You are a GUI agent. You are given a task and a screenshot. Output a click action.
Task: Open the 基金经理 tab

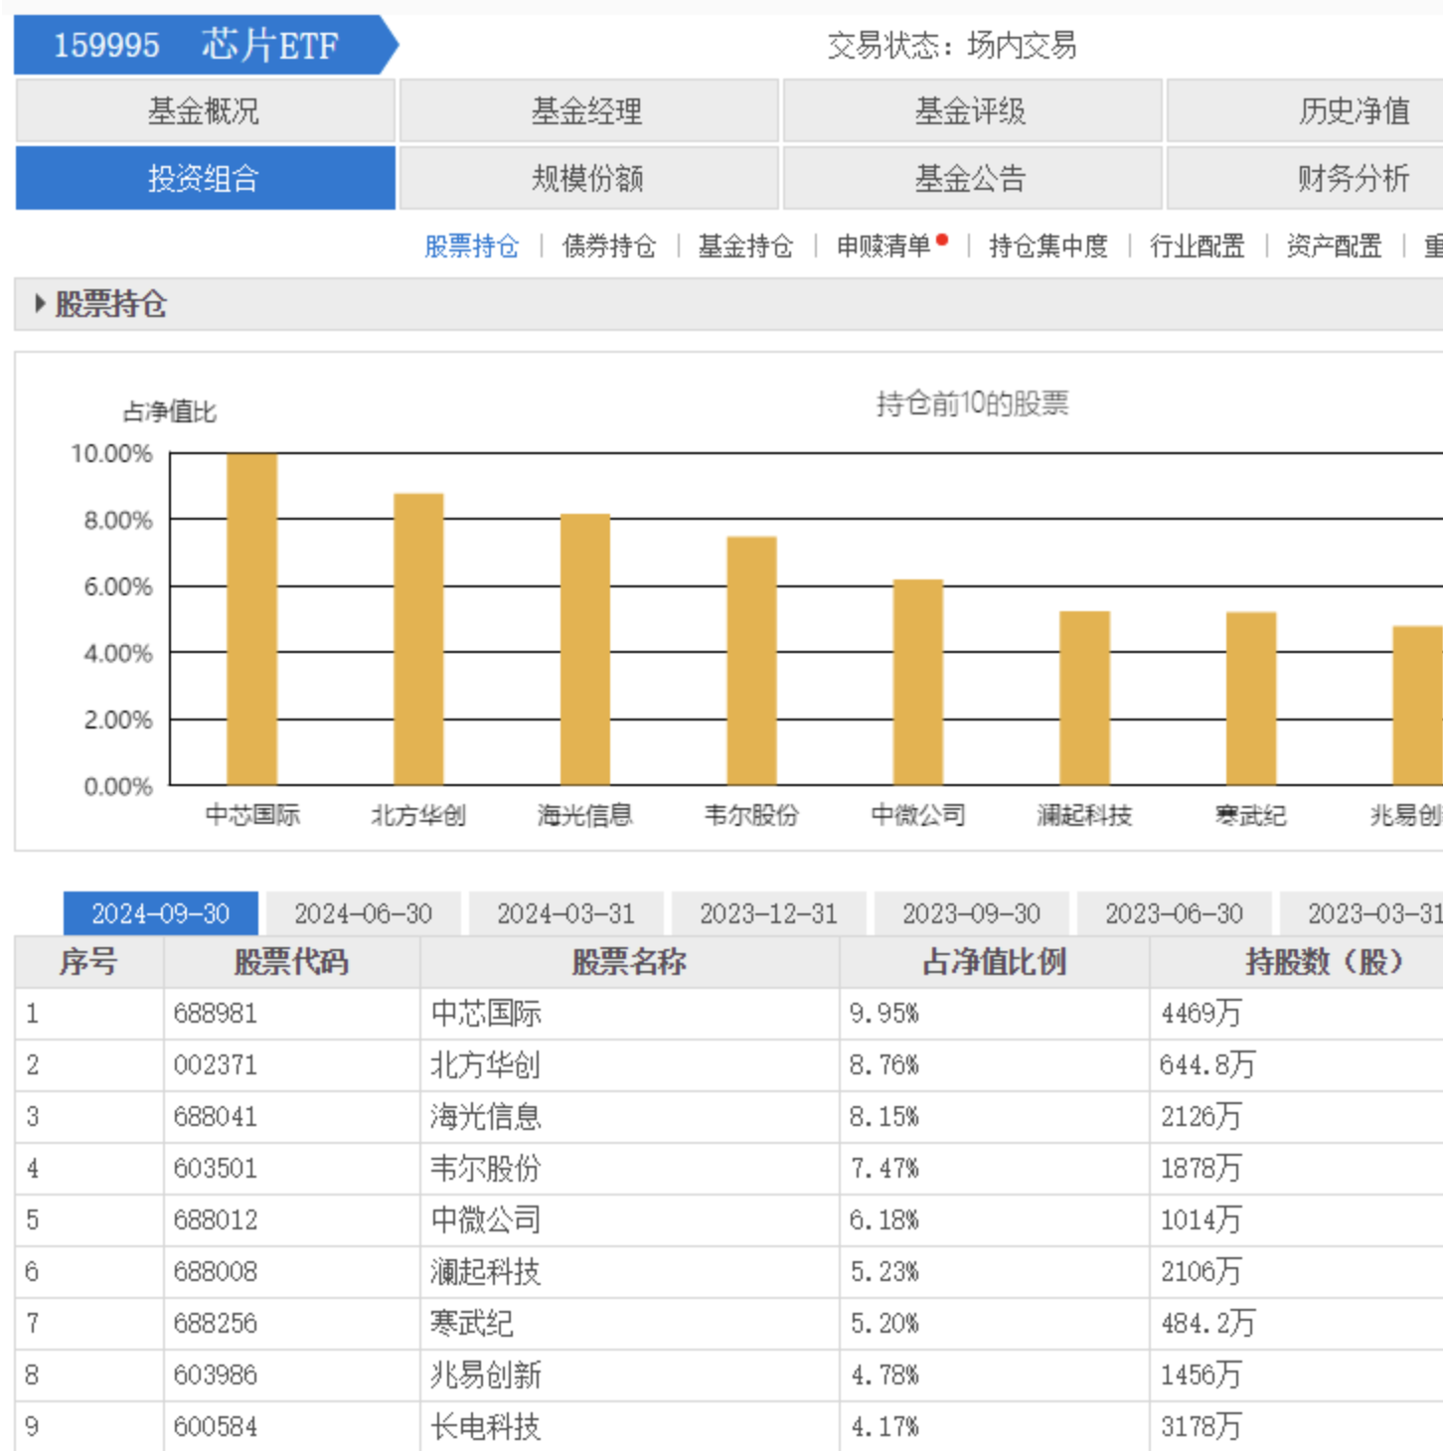click(588, 110)
